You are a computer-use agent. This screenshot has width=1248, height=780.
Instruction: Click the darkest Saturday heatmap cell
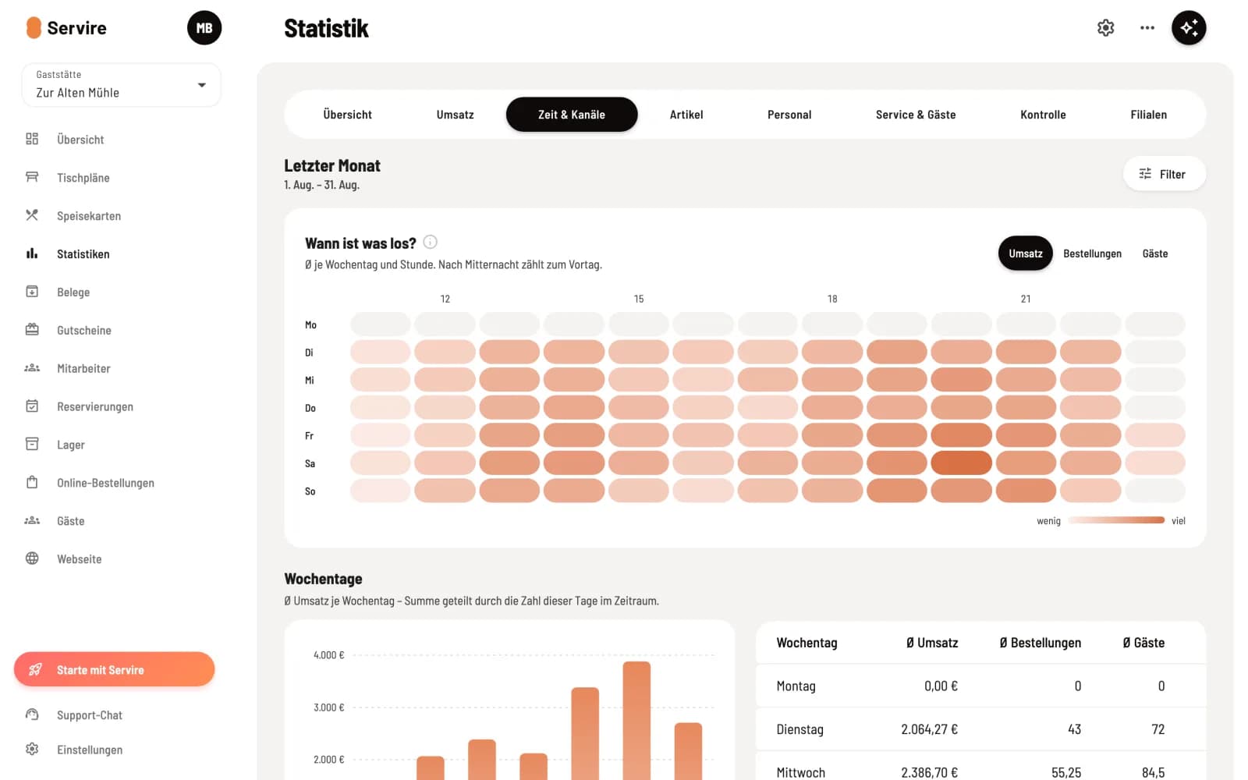tap(961, 463)
